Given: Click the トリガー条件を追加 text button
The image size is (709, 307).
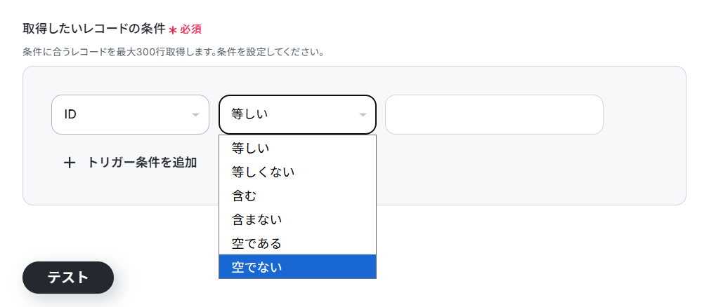Looking at the screenshot, I should click(142, 163).
